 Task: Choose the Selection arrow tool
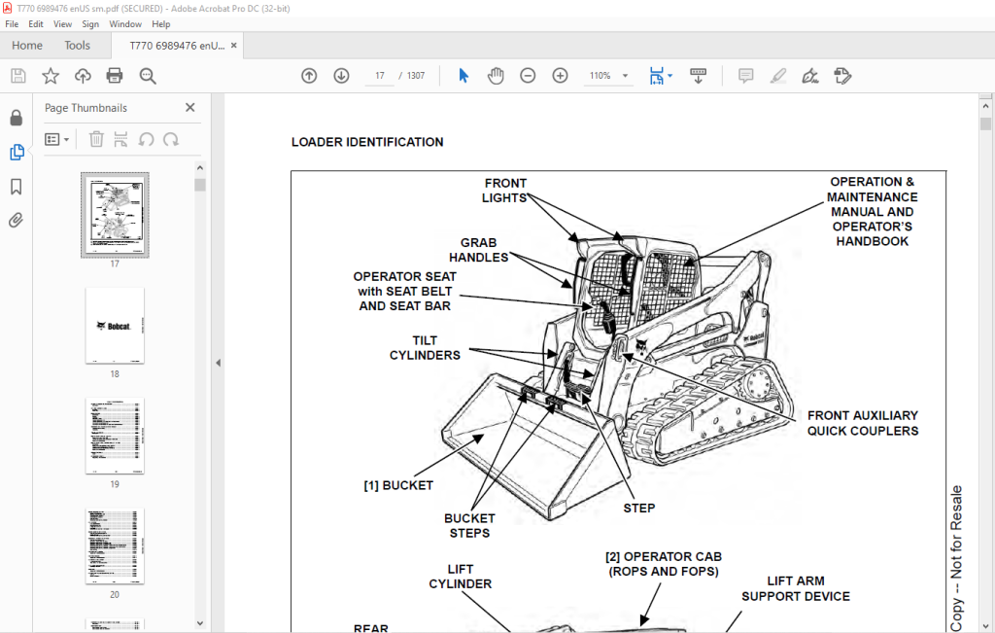click(463, 76)
